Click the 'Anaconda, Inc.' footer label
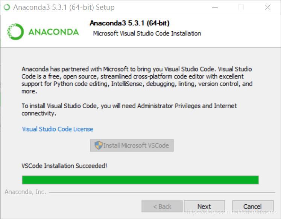The height and width of the screenshot is (219, 281). click(25, 192)
